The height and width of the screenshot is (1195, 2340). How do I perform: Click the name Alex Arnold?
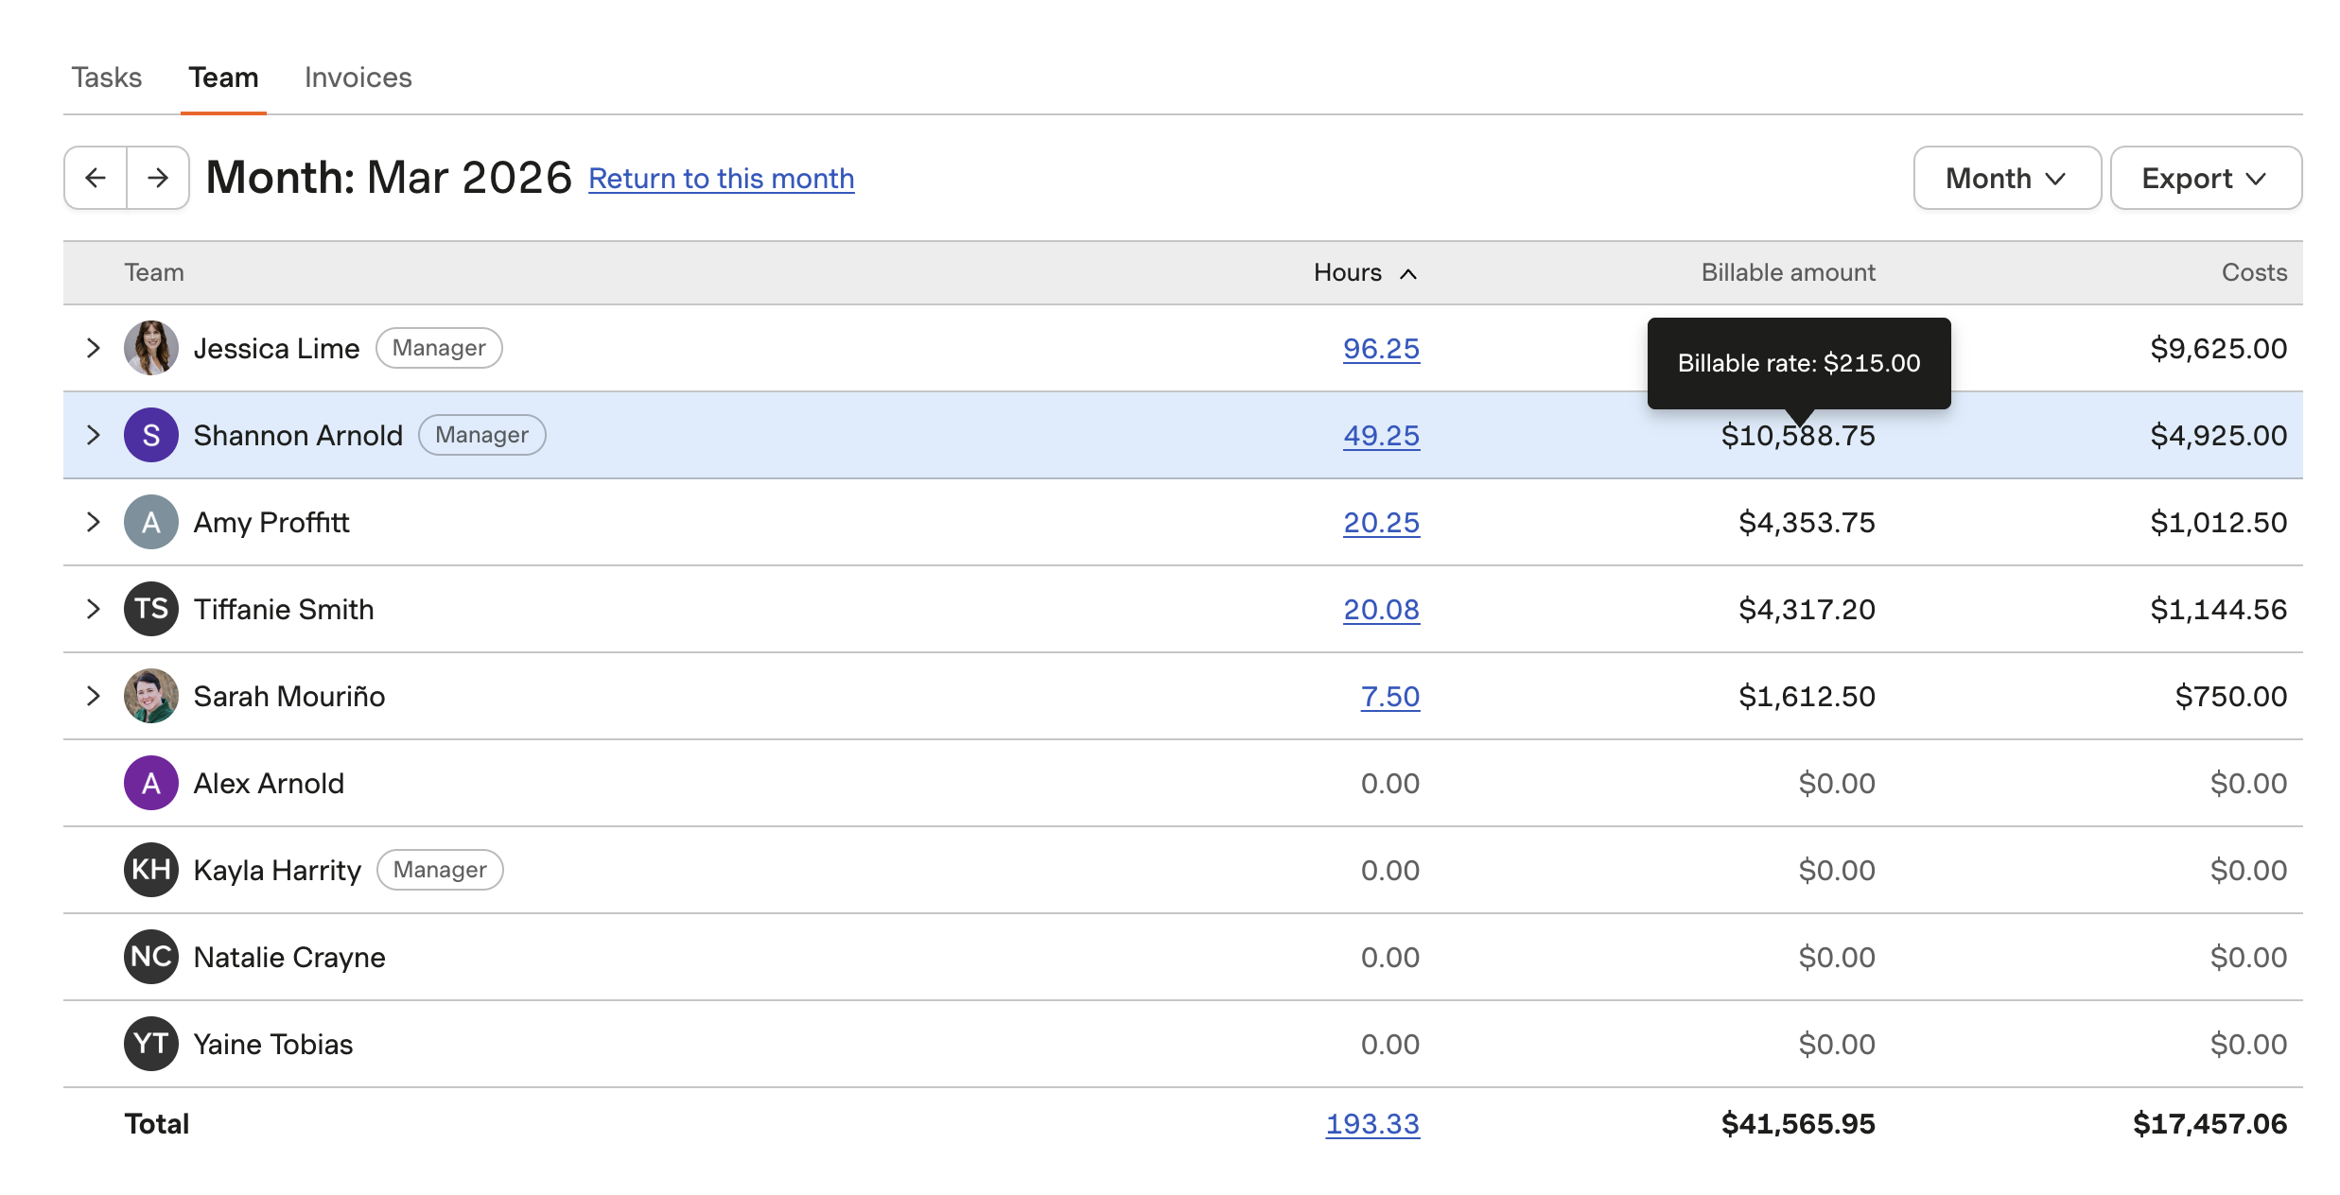(x=269, y=784)
